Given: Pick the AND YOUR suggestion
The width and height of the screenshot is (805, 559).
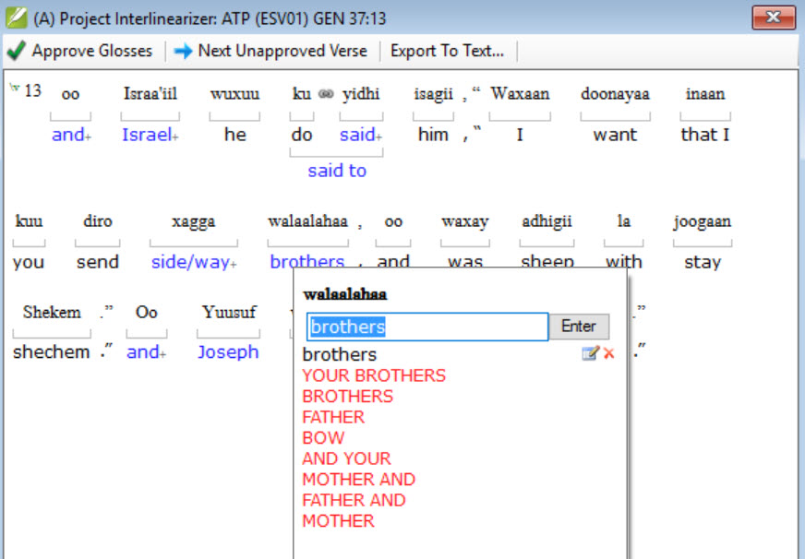Looking at the screenshot, I should (x=346, y=458).
